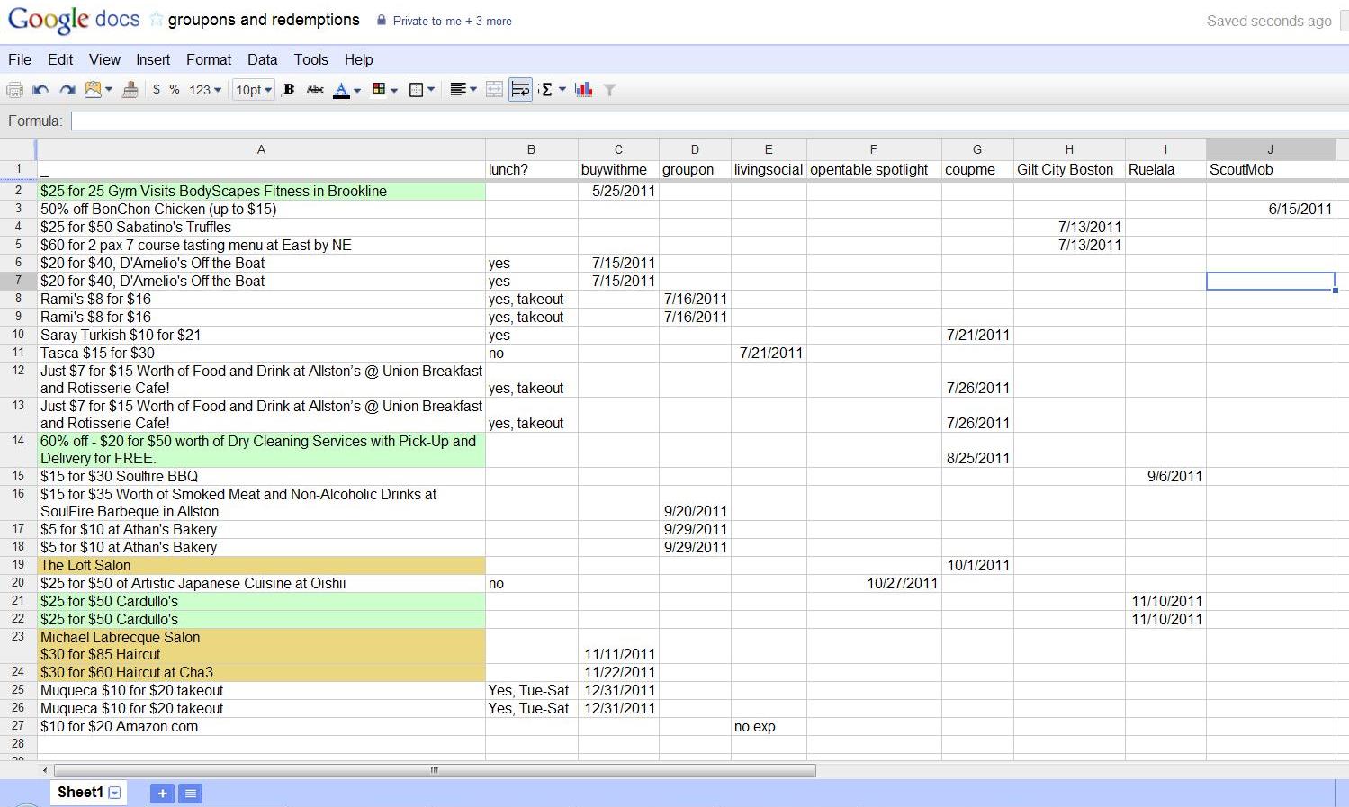Select the paint format brush
The width and height of the screenshot is (1349, 807).
[x=130, y=89]
